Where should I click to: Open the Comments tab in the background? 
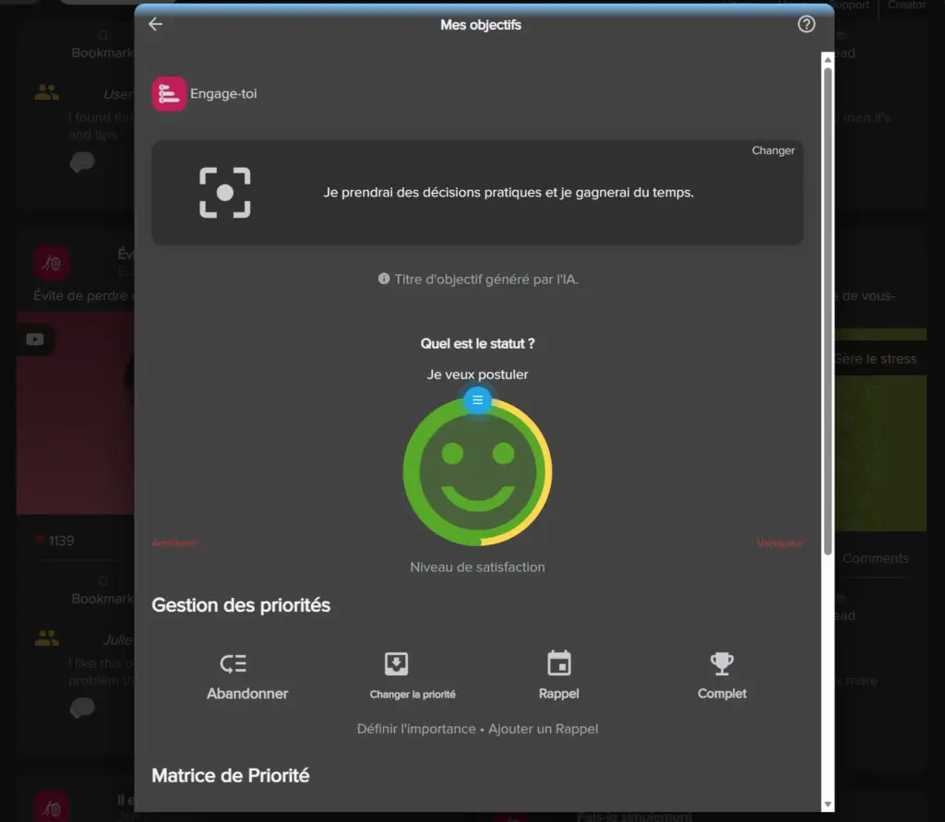875,558
